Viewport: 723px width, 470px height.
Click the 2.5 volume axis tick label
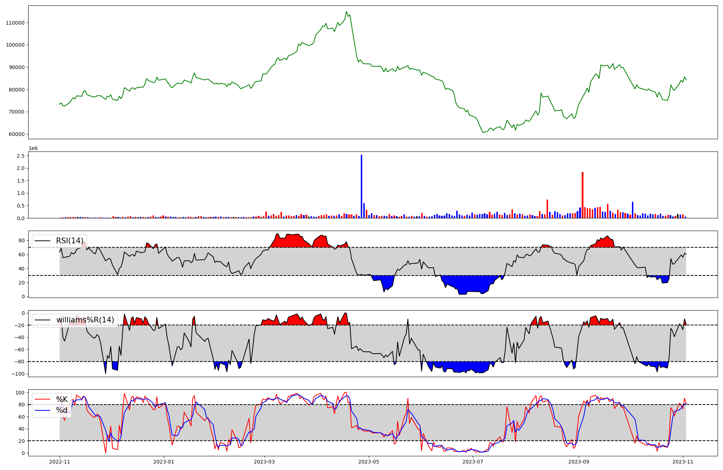(x=21, y=156)
